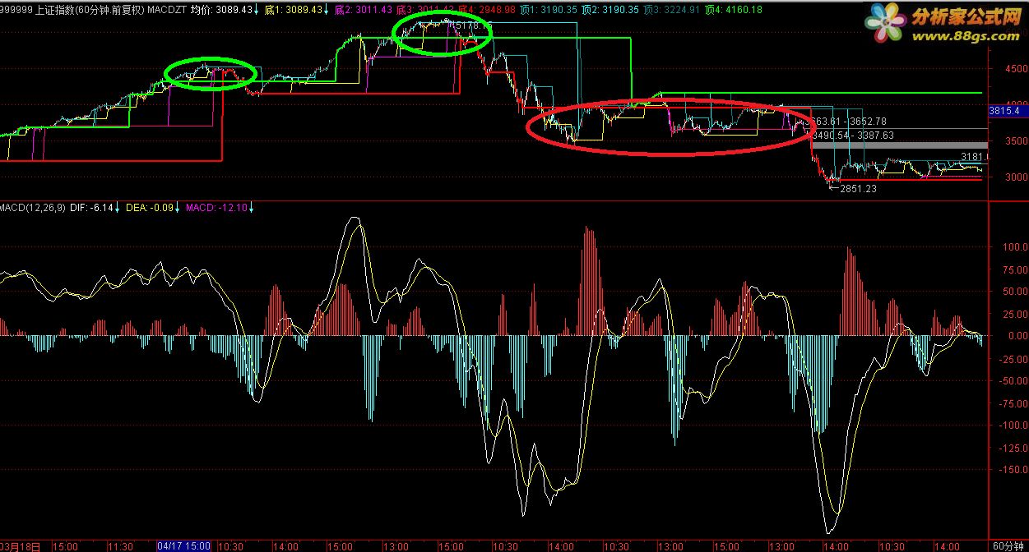
Task: Open the 60分钟 period selector
Action: click(1008, 545)
